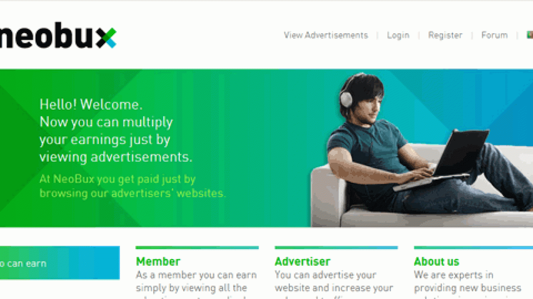Go to the Login page
Image resolution: width=533 pixels, height=299 pixels.
pos(398,35)
